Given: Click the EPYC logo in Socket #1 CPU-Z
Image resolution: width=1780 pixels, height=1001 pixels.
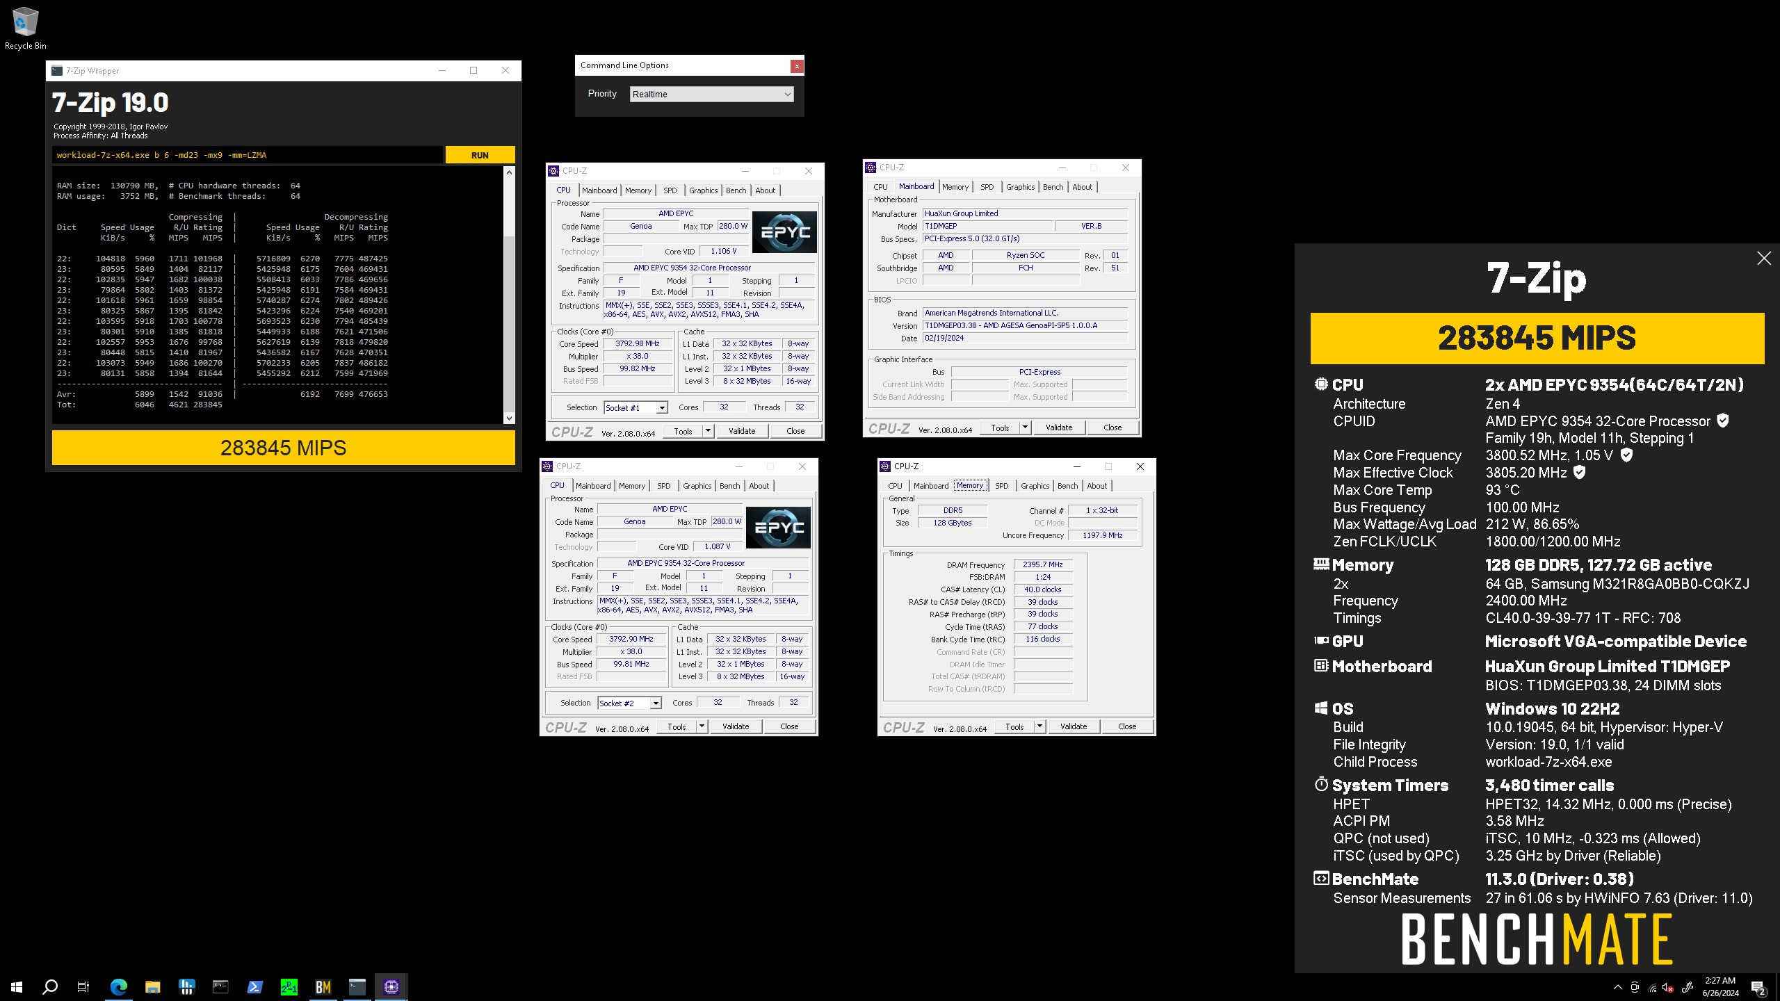Looking at the screenshot, I should pyautogui.click(x=785, y=232).
